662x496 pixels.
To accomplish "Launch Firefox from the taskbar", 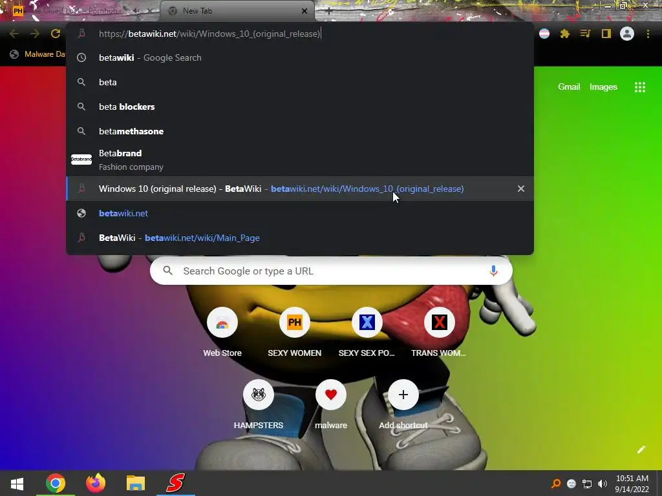I will coord(96,483).
